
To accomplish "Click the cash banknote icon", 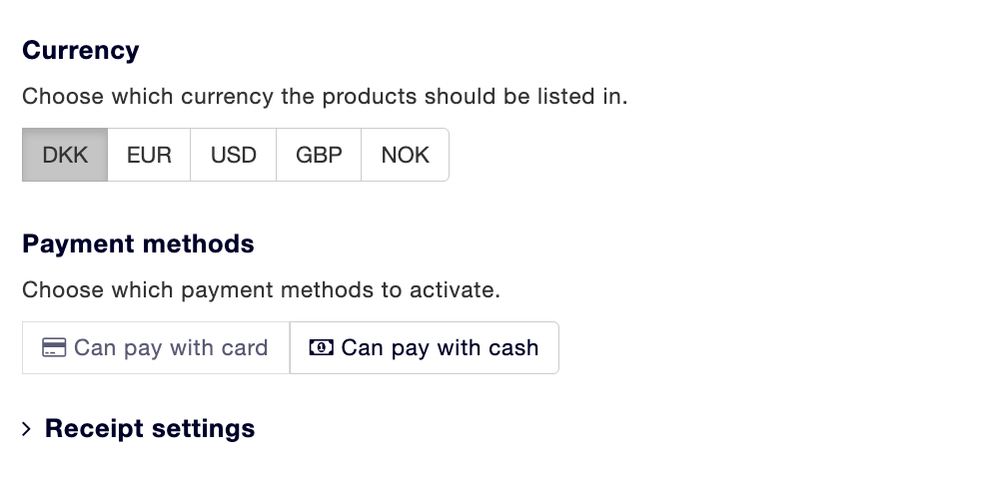I will point(321,347).
